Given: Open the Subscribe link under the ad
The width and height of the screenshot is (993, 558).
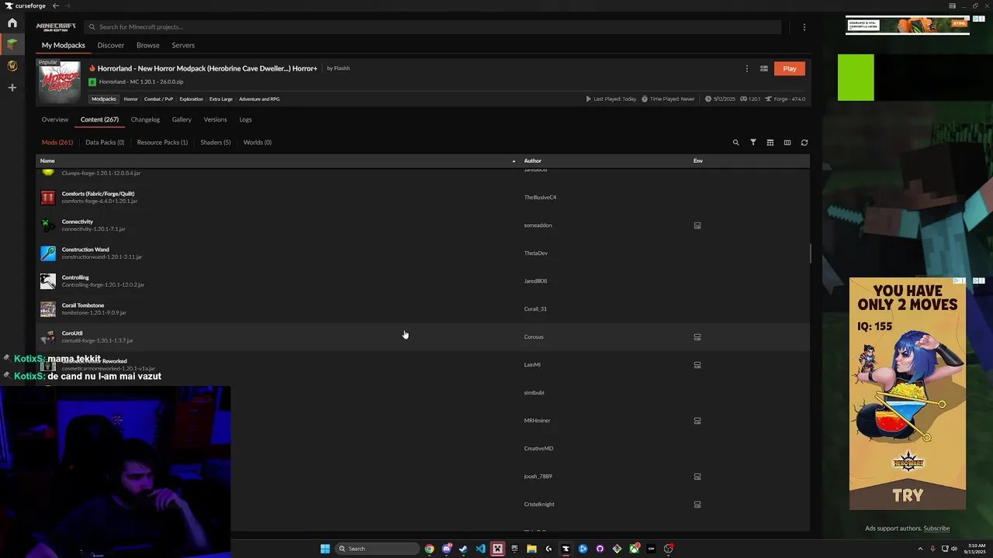Looking at the screenshot, I should click(936, 529).
